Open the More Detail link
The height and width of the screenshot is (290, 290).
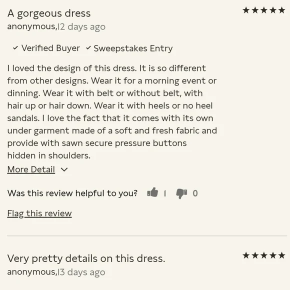[31, 169]
